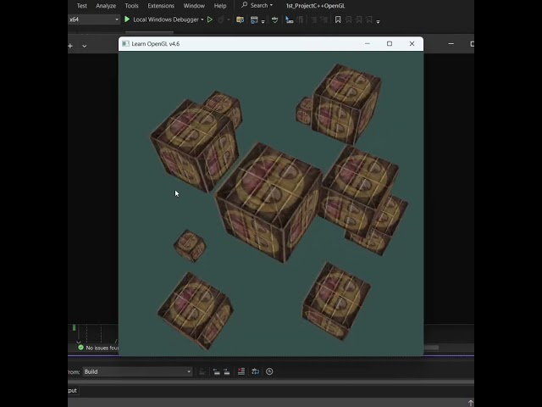Click the Learn OpenGL window app icon
The height and width of the screenshot is (407, 542).
[126, 43]
